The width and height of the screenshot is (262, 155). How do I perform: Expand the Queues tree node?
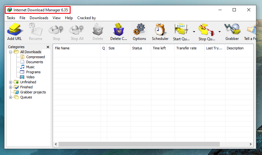point(10,97)
